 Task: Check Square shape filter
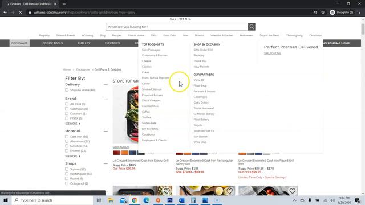click(67, 169)
